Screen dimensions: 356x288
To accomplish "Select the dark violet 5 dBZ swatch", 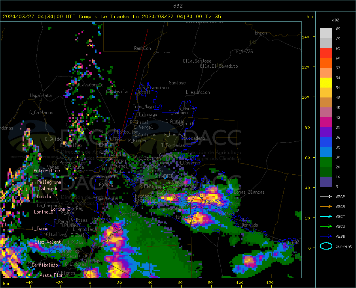I will pyautogui.click(x=326, y=182).
